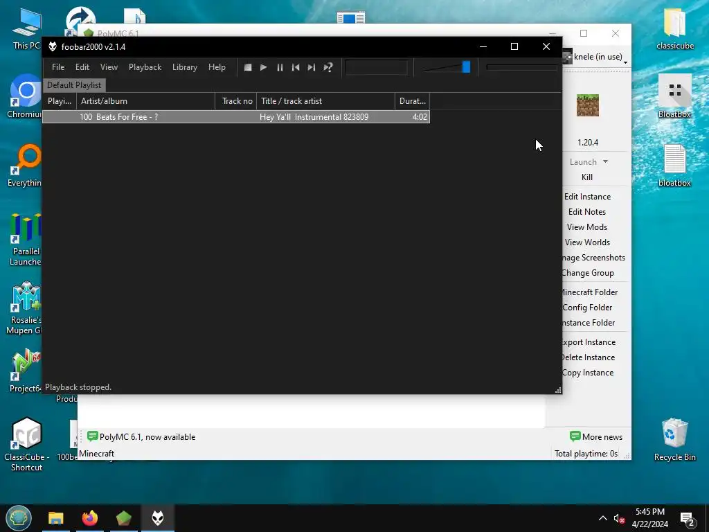Open View Worlds in PolyMC
The height and width of the screenshot is (532, 709).
point(587,242)
